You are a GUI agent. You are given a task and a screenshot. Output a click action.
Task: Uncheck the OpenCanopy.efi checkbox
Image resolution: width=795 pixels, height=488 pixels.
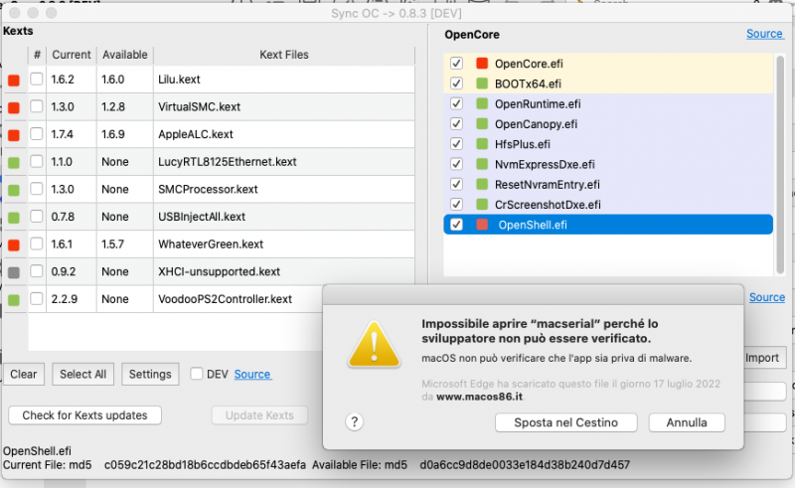click(x=456, y=124)
